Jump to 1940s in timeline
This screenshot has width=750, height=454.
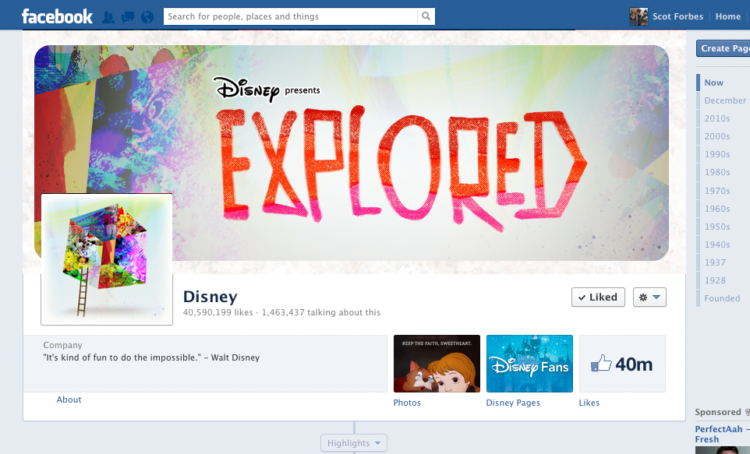(717, 245)
